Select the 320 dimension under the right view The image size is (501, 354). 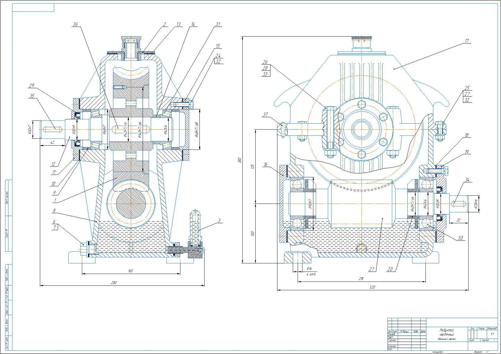click(372, 287)
